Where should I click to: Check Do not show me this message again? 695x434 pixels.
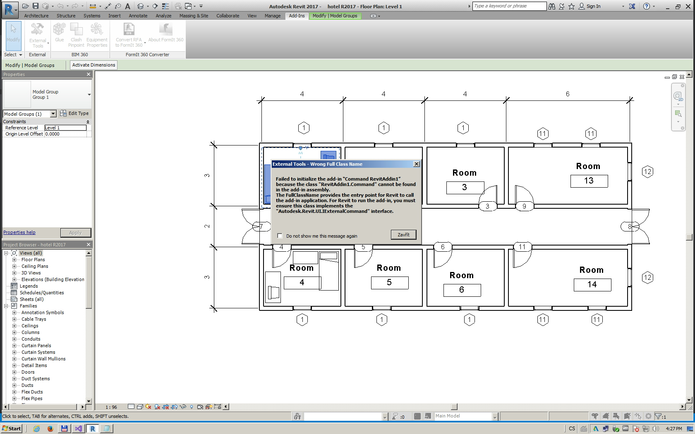(280, 236)
